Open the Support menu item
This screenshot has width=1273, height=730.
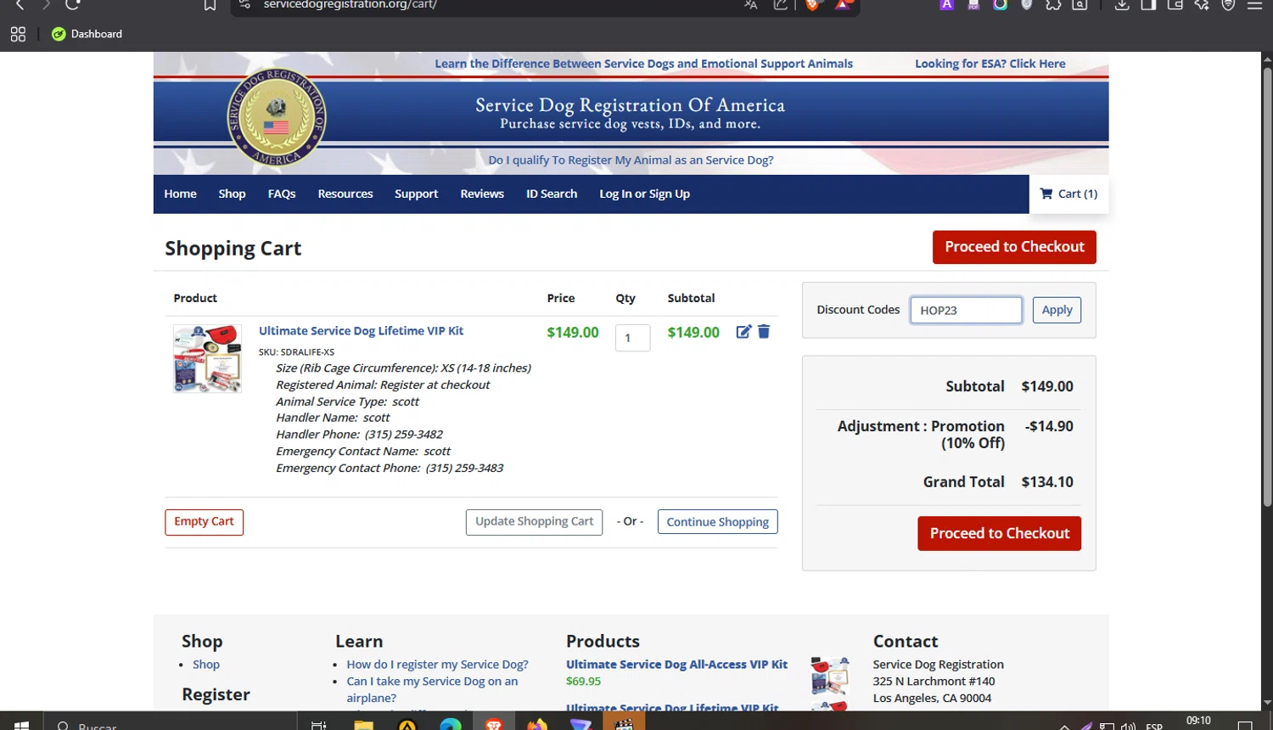(416, 194)
